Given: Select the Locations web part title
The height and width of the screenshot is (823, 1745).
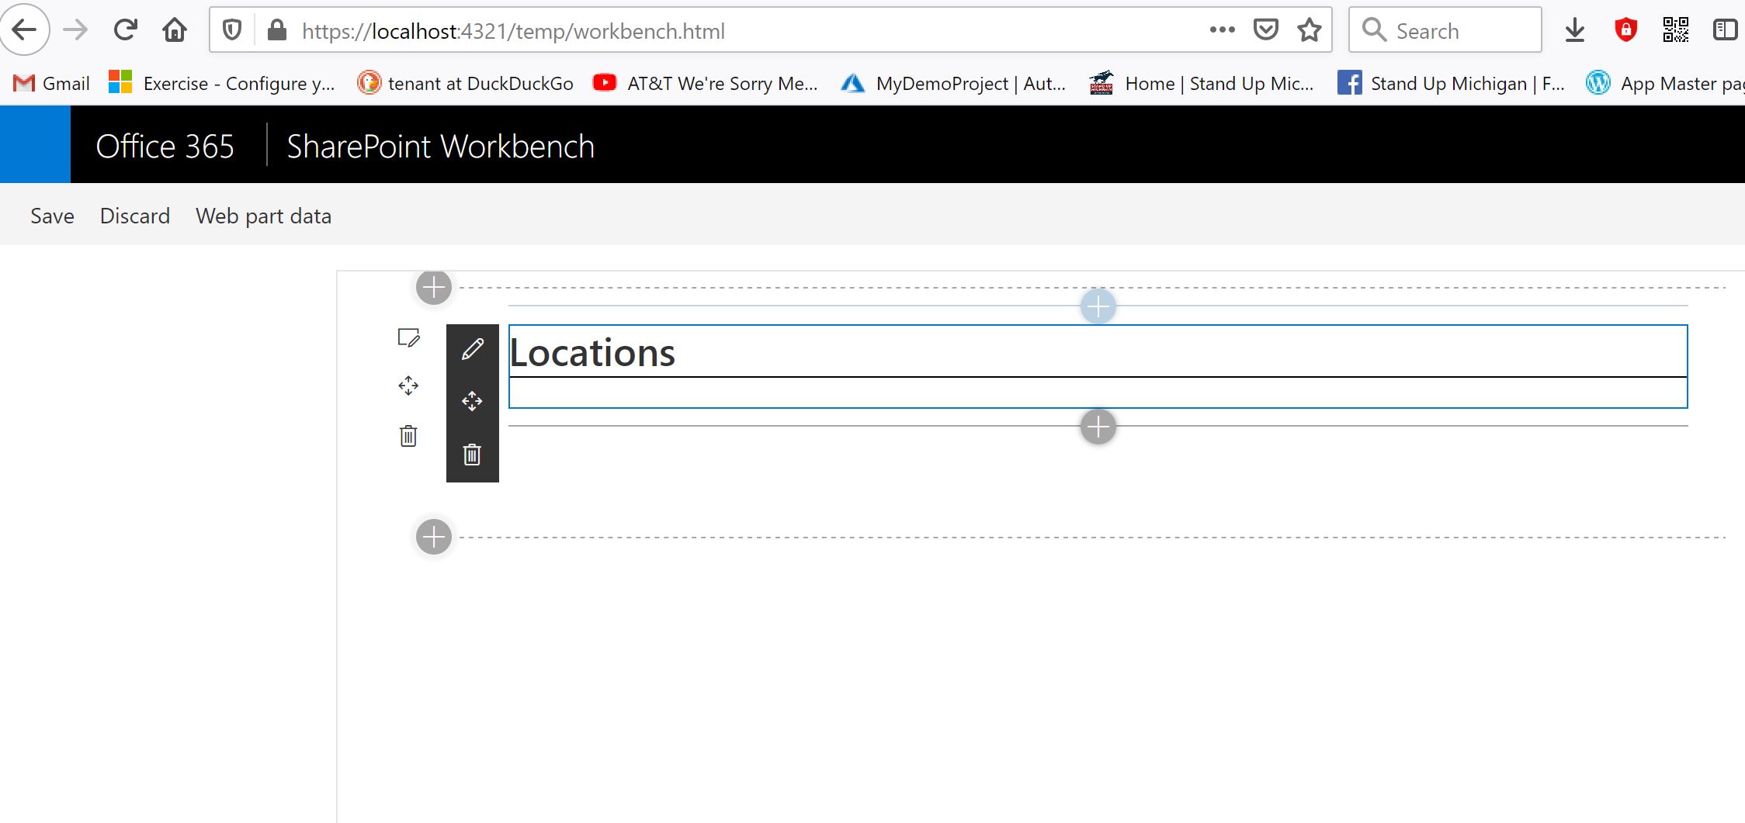Looking at the screenshot, I should point(592,353).
